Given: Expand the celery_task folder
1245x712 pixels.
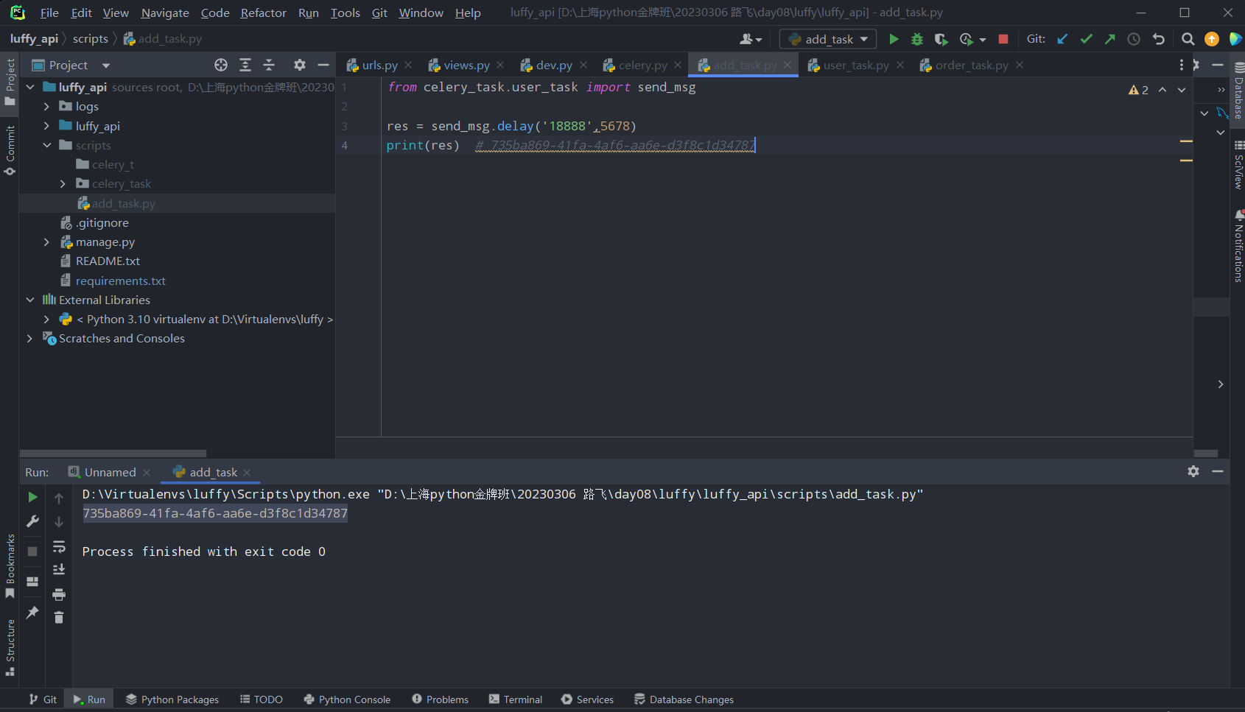Looking at the screenshot, I should coord(63,183).
